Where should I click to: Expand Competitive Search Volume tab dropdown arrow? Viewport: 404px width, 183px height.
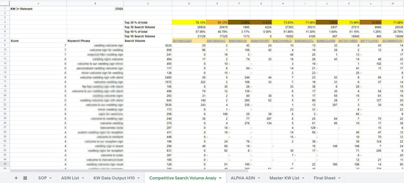[x=220, y=178]
